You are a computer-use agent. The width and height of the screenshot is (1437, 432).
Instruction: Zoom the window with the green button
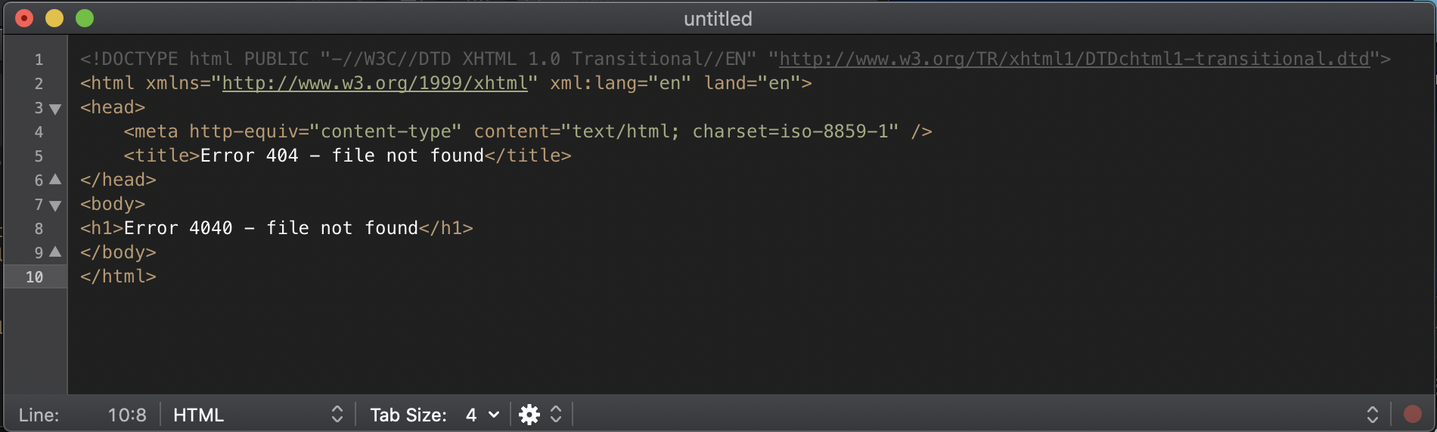(85, 18)
